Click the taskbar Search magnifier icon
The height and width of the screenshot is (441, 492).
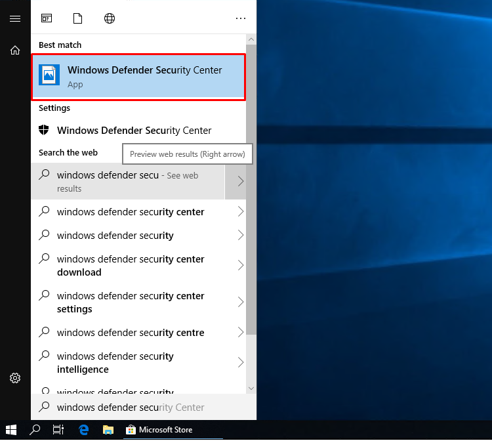[35, 430]
